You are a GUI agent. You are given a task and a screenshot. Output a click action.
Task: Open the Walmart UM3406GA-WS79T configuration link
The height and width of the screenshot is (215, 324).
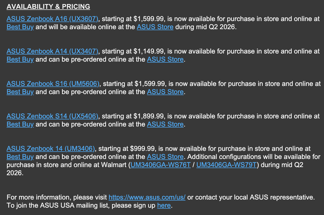pyautogui.click(x=227, y=165)
